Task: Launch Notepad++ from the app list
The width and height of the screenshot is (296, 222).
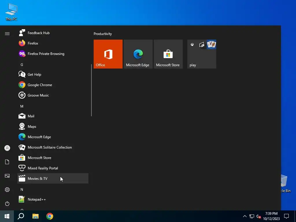Action: pos(53,199)
